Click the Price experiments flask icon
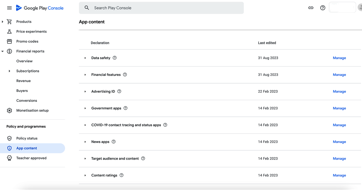362x190 pixels. (9, 31)
